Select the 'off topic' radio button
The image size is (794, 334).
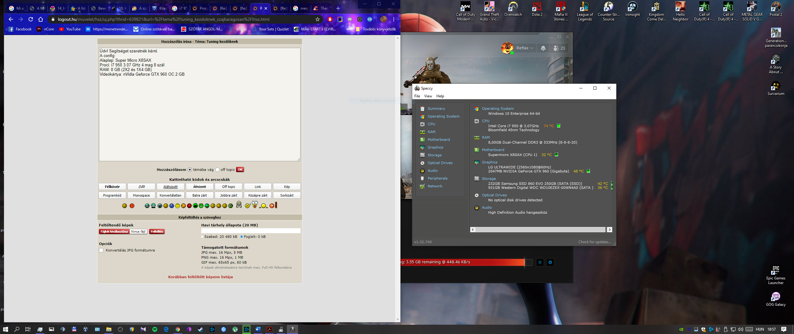[217, 170]
